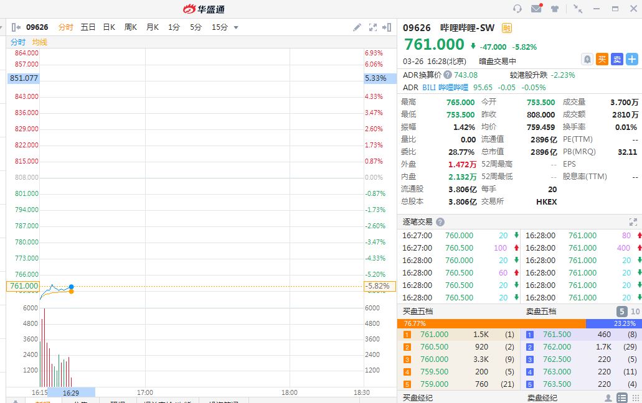Click the drawing pencil tool icon

[357, 27]
